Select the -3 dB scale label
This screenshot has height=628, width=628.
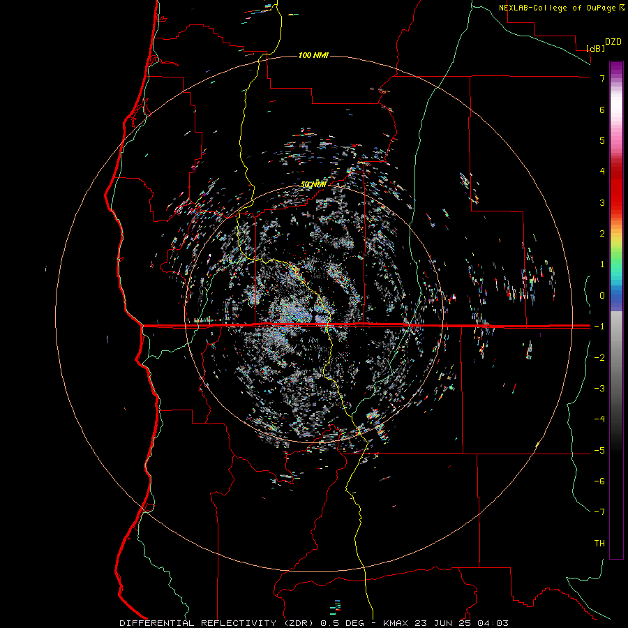[599, 389]
